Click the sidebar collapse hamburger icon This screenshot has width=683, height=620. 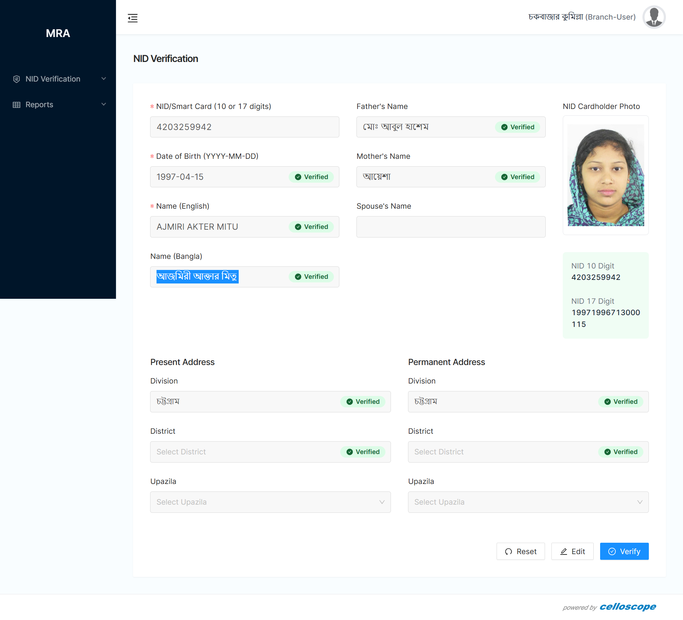[x=133, y=18]
